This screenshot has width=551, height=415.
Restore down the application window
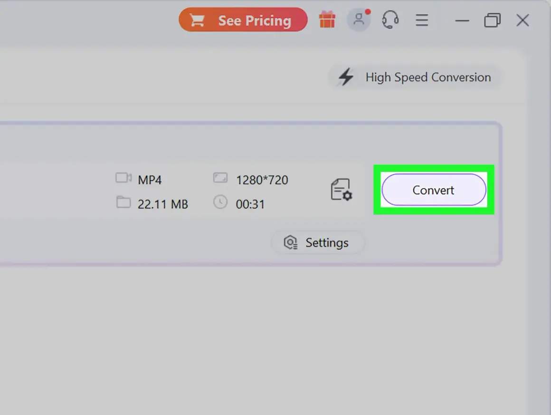pos(492,20)
